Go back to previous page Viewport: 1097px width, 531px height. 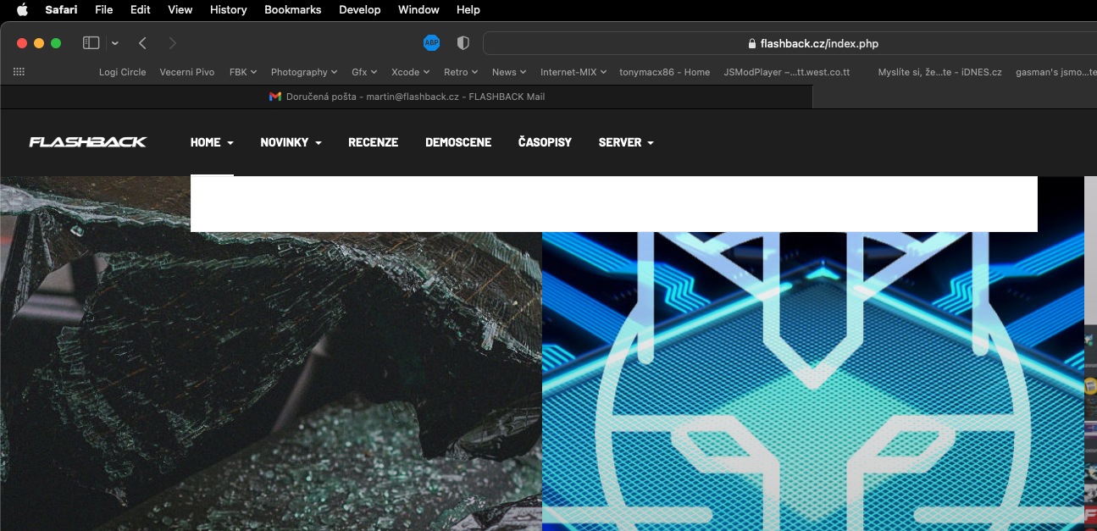point(142,43)
